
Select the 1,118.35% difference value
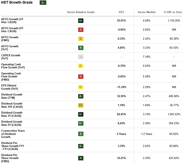174,21
